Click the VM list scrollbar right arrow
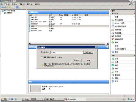Viewport: 136px width, 102px height. (108, 44)
